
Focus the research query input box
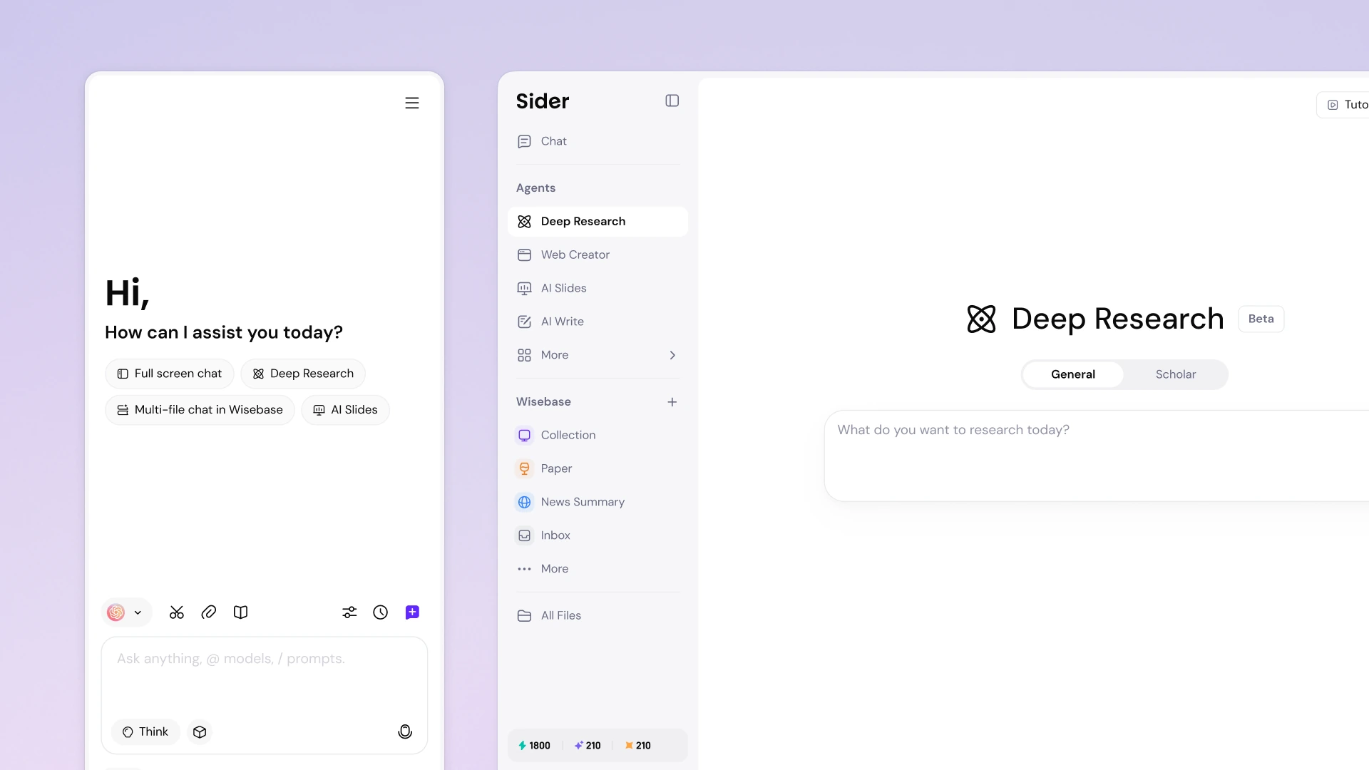1097,455
